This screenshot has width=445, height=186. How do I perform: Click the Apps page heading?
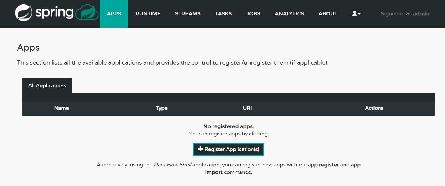click(28, 48)
